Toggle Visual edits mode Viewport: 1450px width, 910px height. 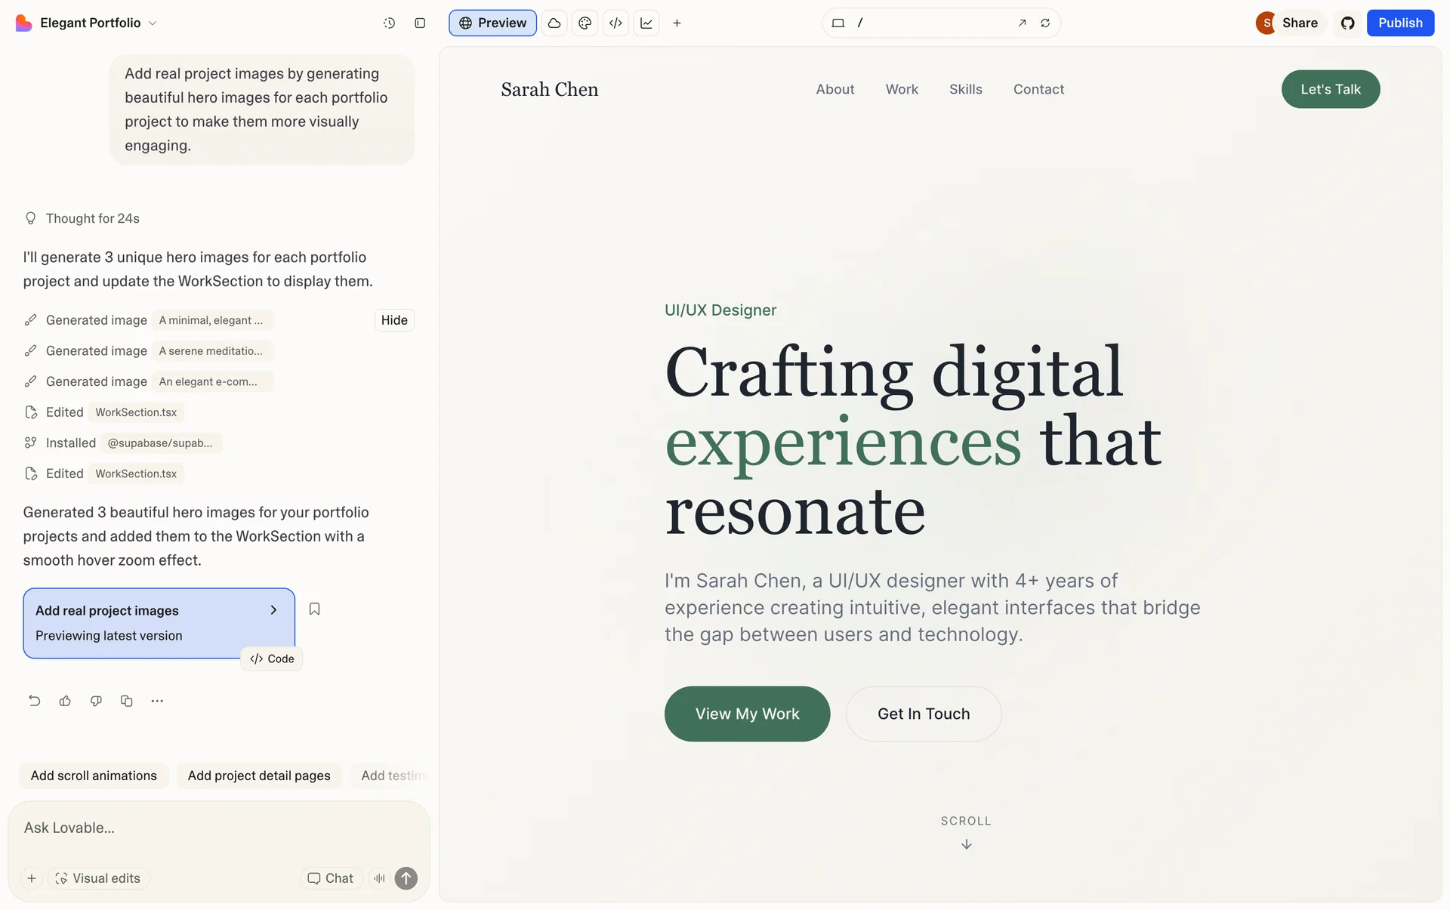[x=98, y=878]
